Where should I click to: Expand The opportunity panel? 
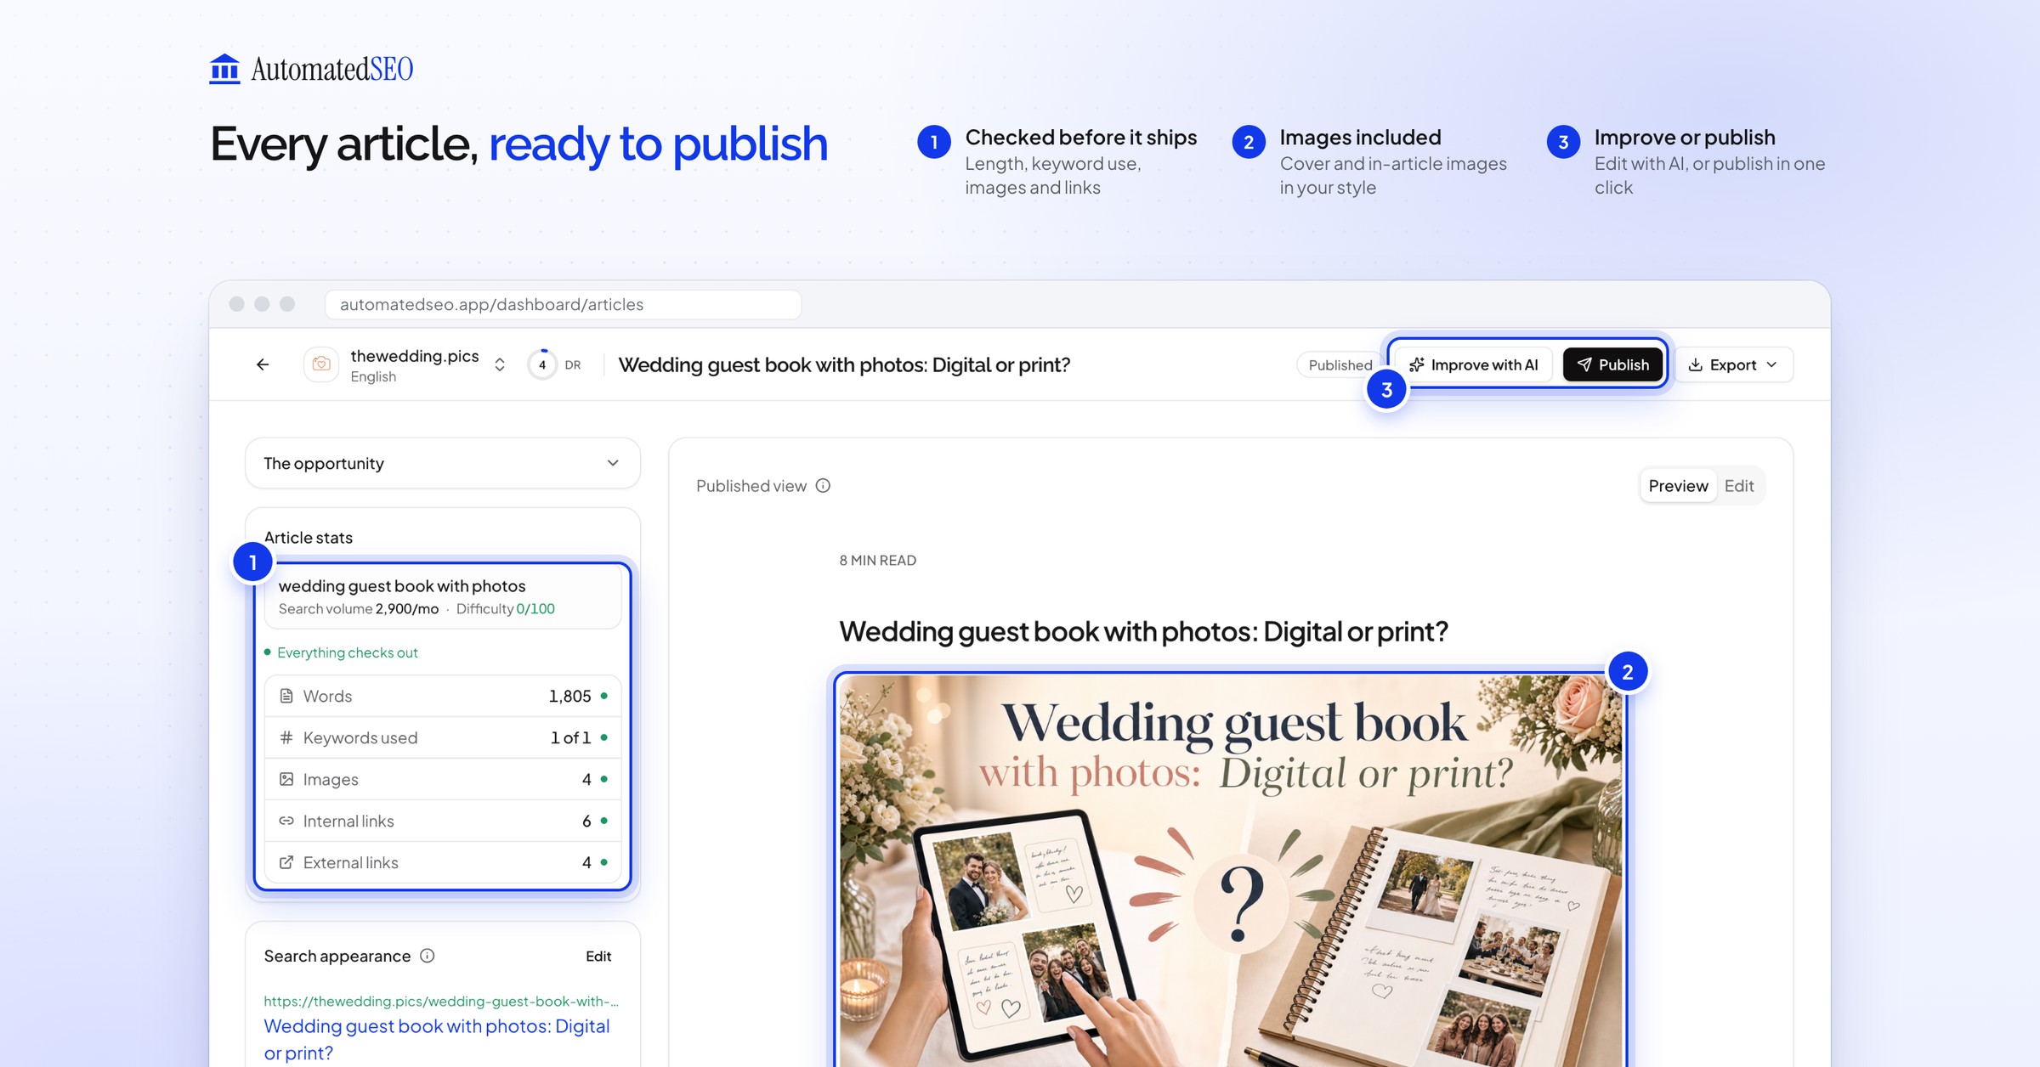coord(443,463)
